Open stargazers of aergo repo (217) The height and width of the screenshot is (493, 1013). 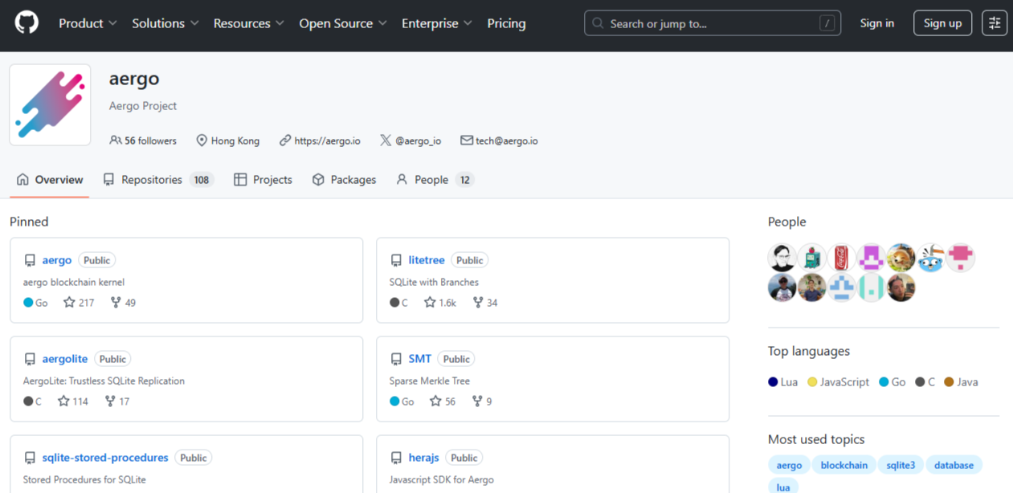(79, 303)
